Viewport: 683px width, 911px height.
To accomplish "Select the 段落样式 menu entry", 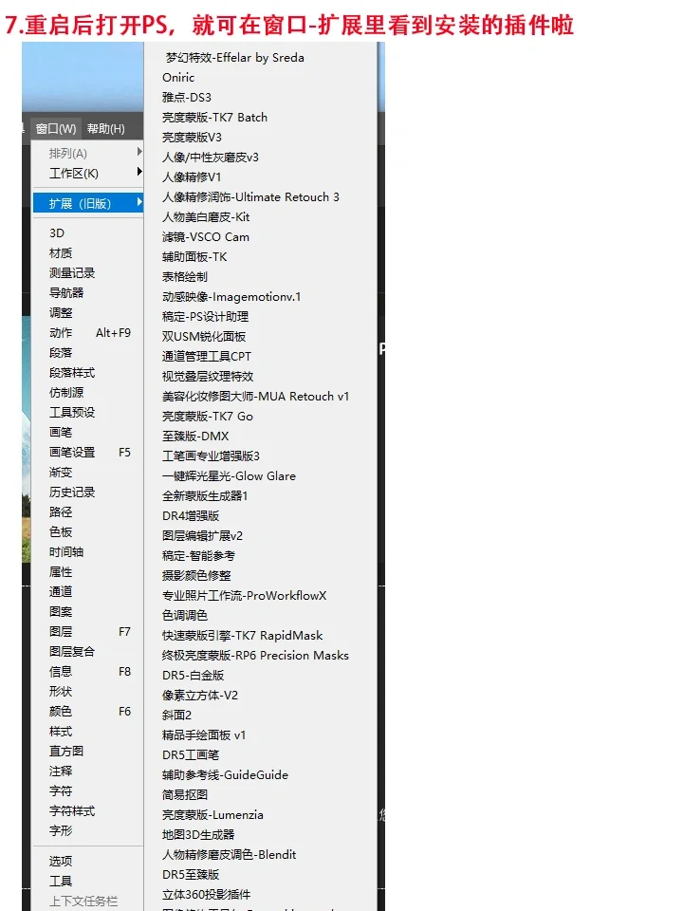I will [72, 372].
